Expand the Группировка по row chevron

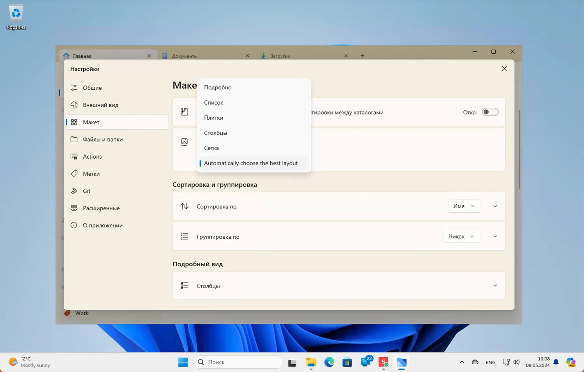(495, 236)
